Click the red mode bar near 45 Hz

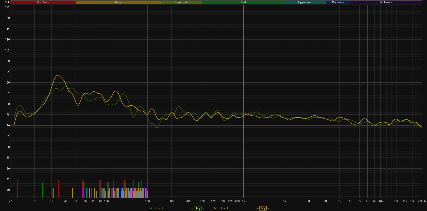pos(59,189)
